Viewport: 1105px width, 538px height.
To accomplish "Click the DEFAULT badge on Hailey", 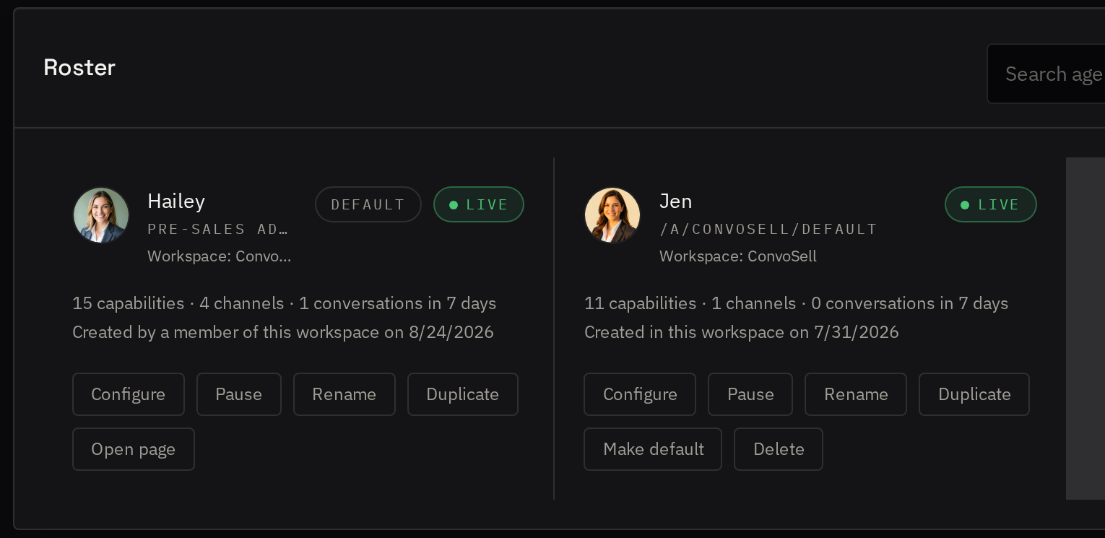I will click(x=368, y=204).
